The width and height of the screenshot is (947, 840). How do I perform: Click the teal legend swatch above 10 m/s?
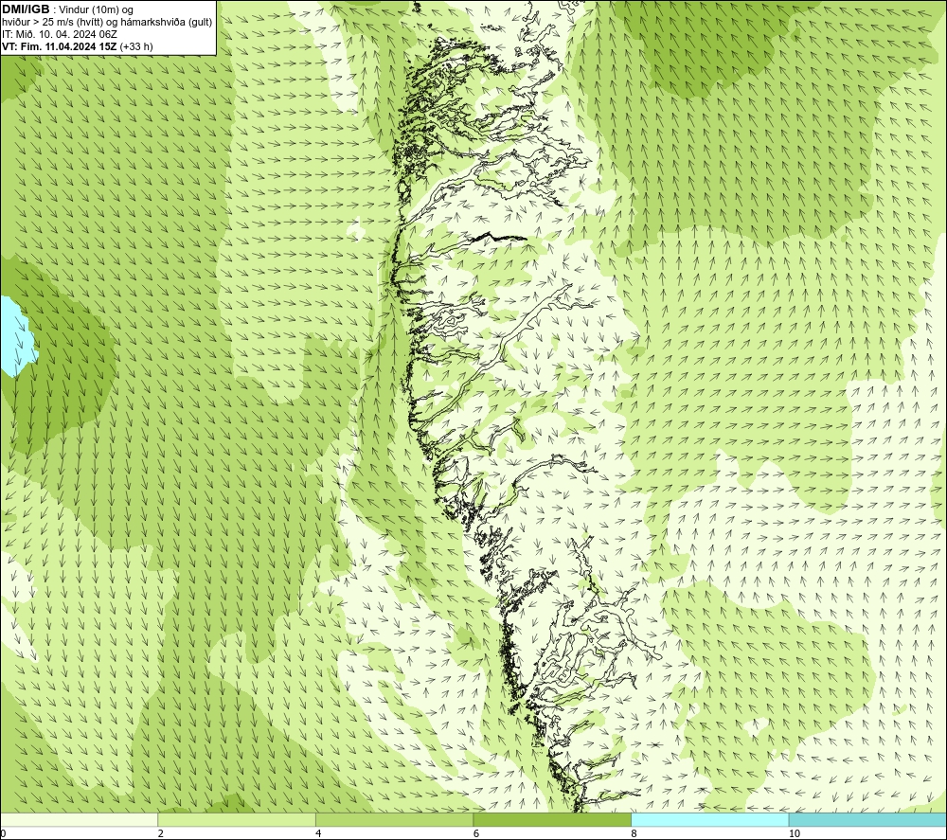(867, 819)
